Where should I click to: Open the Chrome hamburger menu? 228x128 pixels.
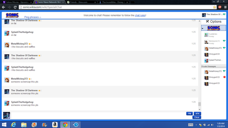tap(225, 7)
